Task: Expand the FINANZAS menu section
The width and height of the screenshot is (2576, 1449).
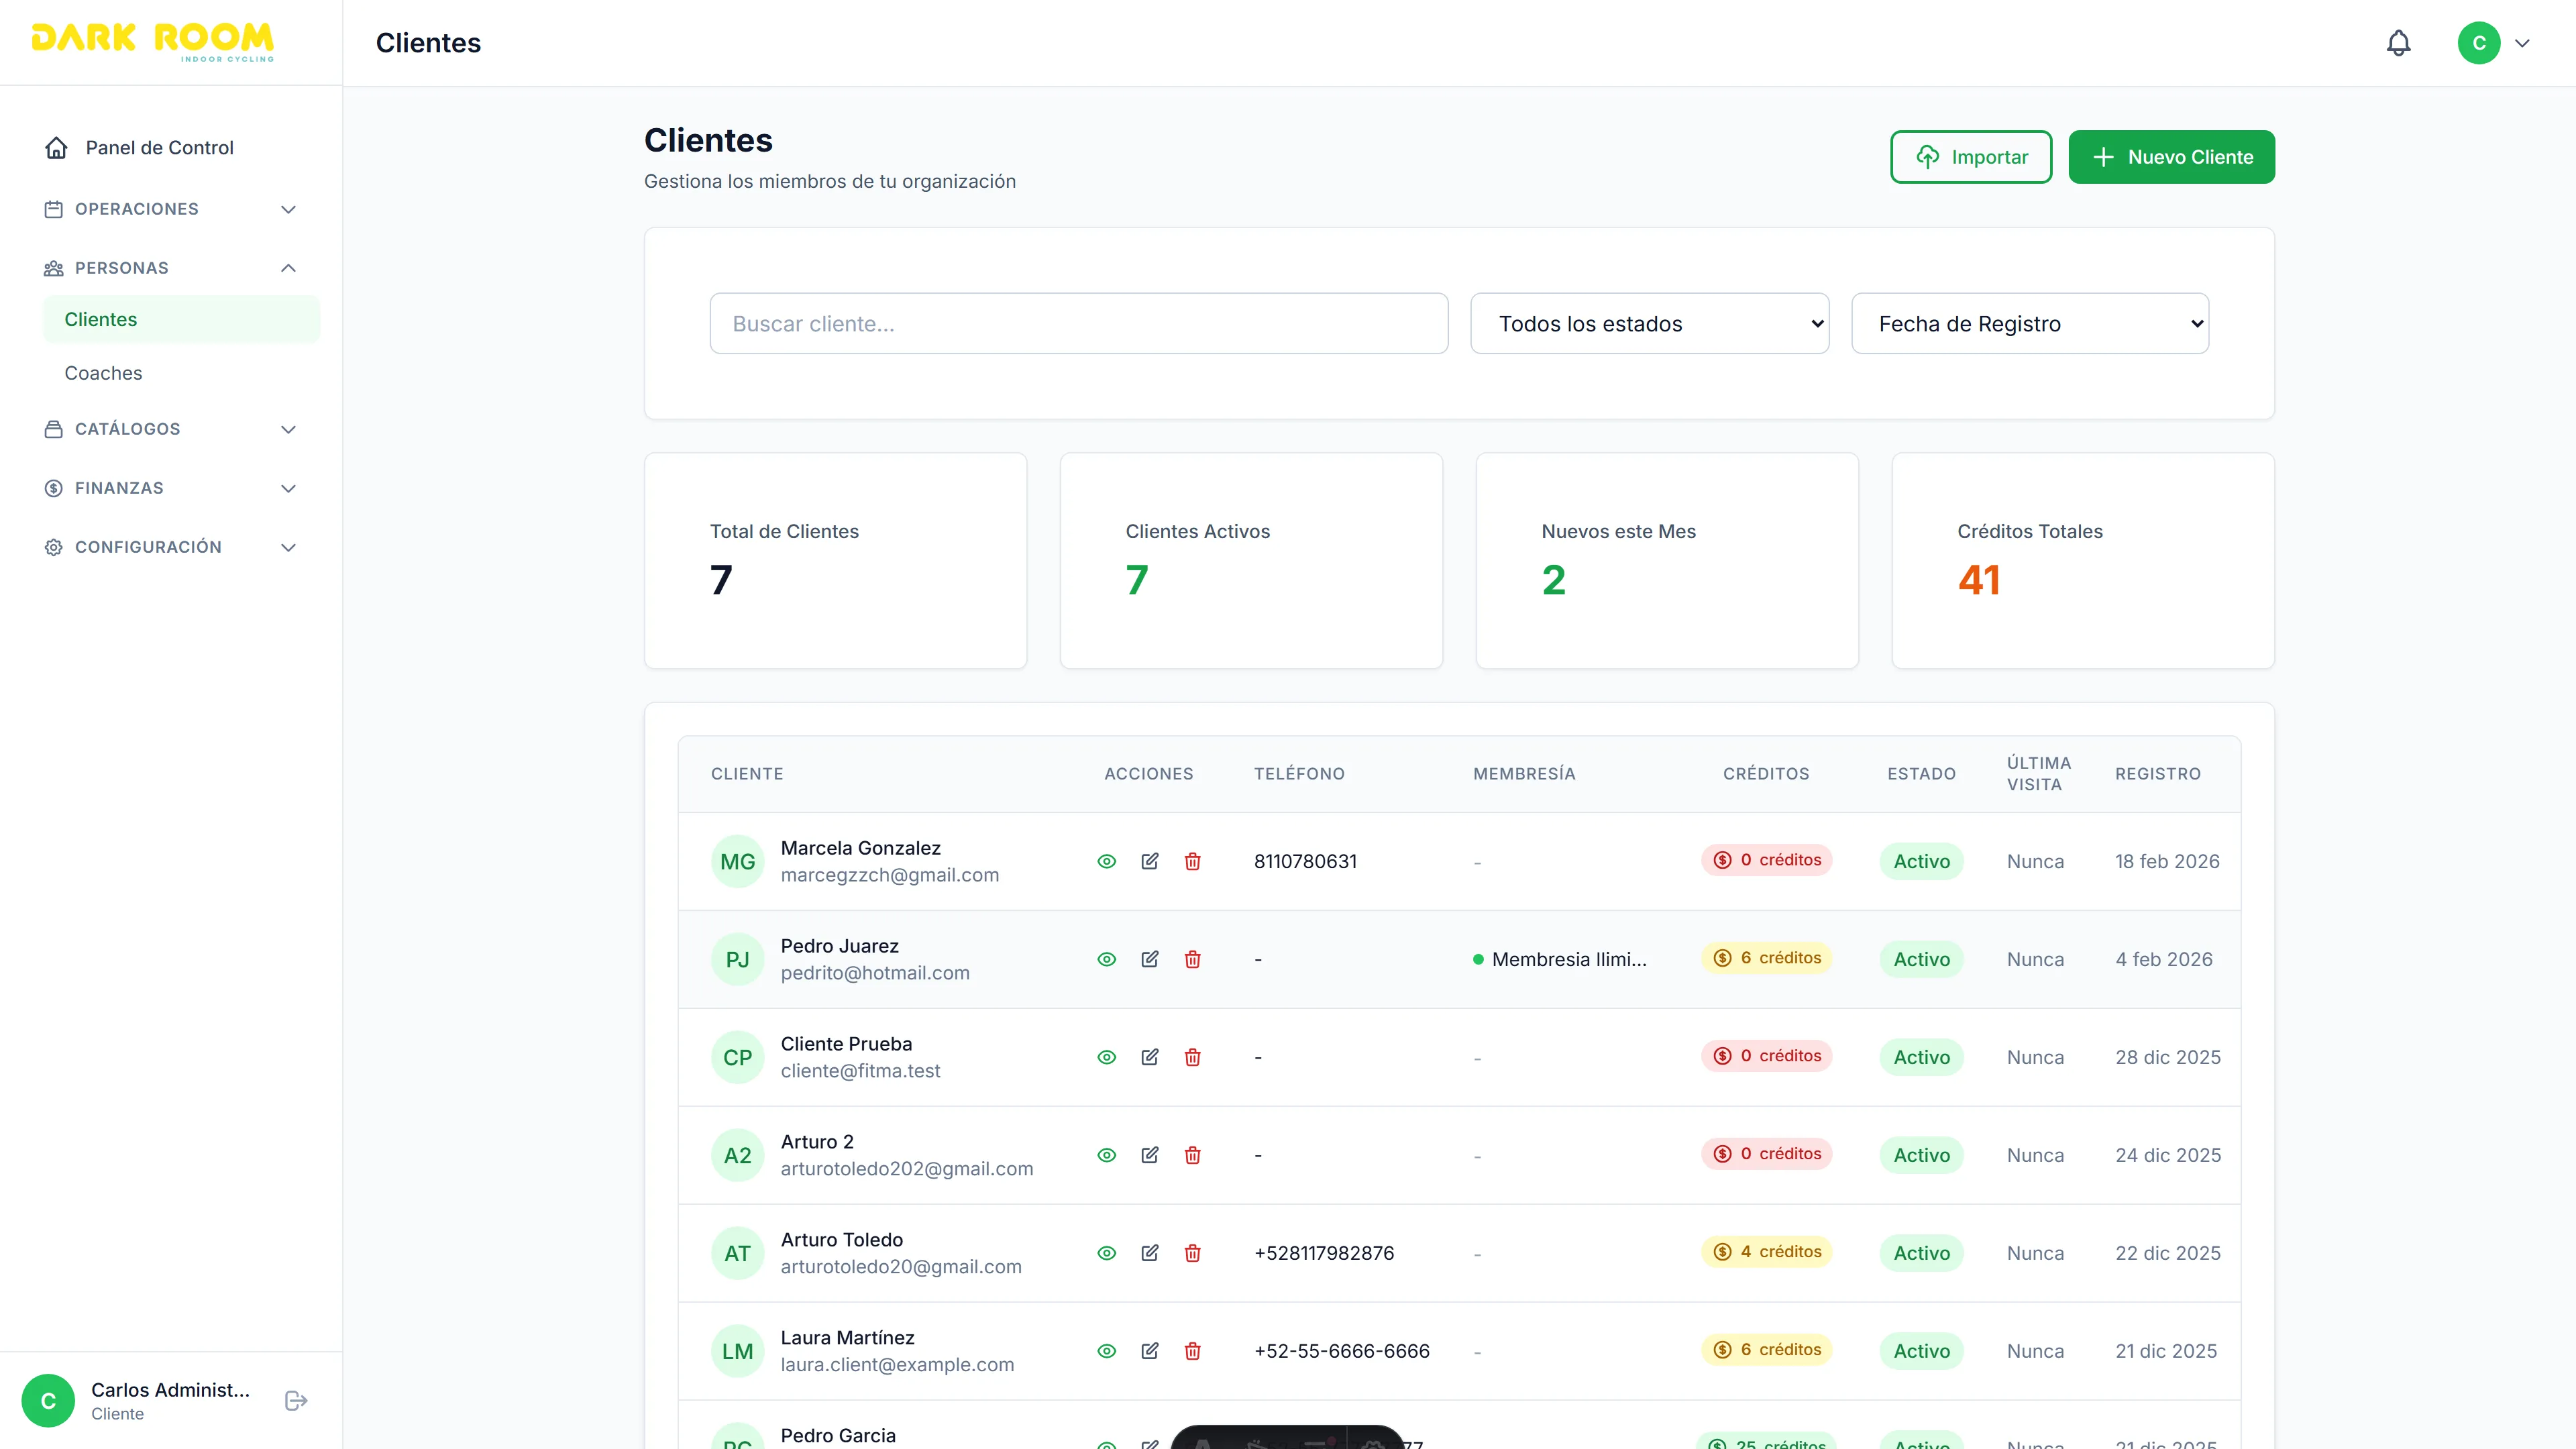Action: tap(170, 488)
